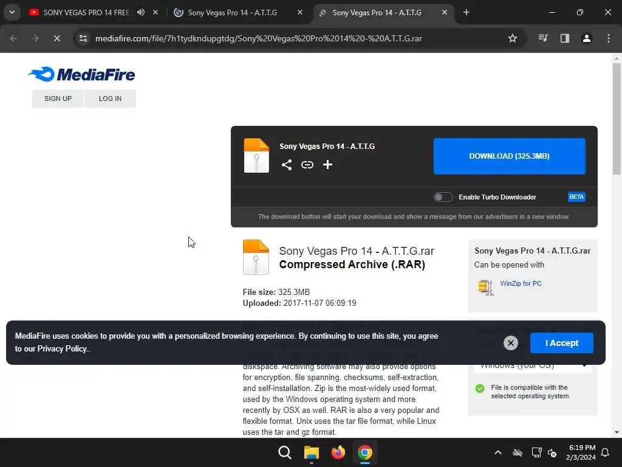
Task: Open File Explorer from the taskbar
Action: point(312,452)
